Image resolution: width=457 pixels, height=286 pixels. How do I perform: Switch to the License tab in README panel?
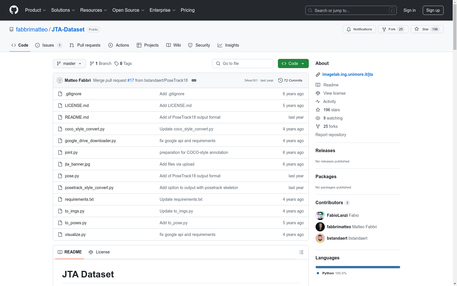click(x=99, y=252)
